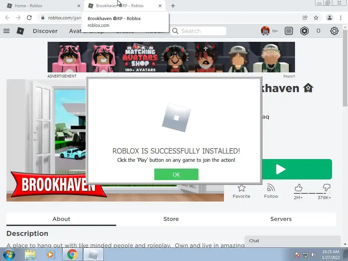The image size is (348, 261).
Task: Open the user avatar profile icon
Action: click(x=265, y=31)
